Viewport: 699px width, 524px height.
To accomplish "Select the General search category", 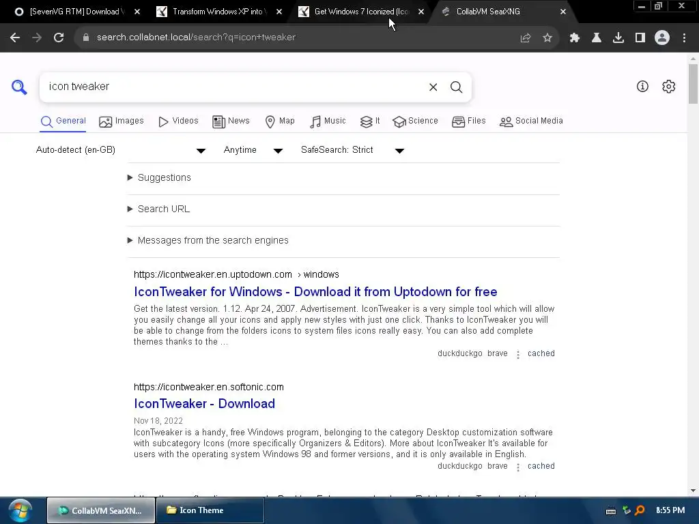I will coord(63,121).
